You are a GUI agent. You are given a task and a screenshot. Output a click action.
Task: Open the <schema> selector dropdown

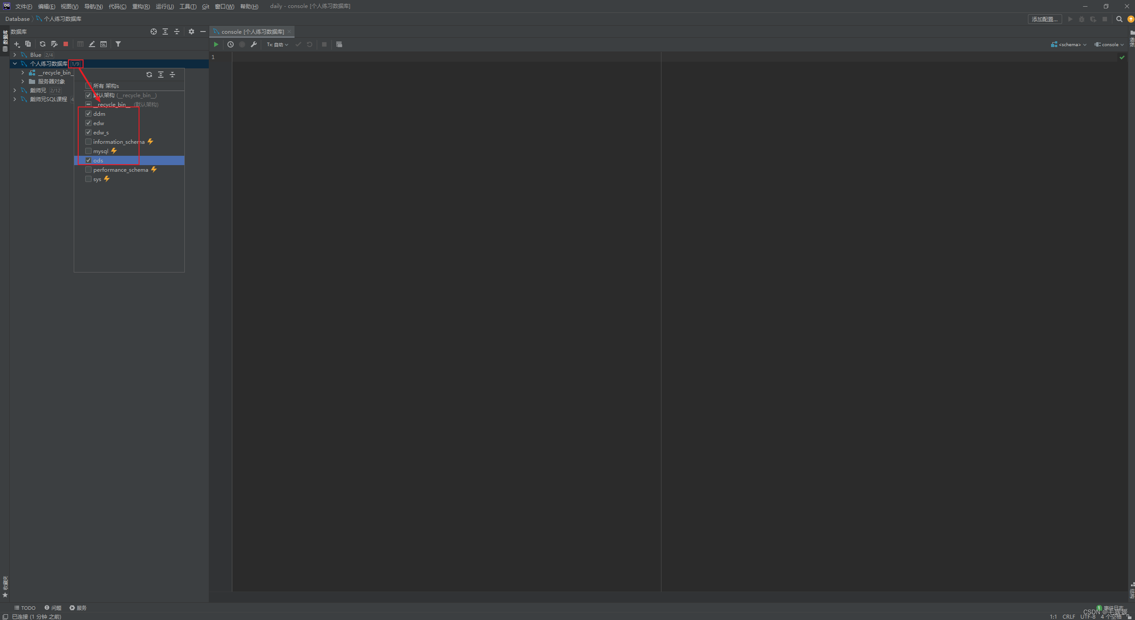coord(1069,44)
